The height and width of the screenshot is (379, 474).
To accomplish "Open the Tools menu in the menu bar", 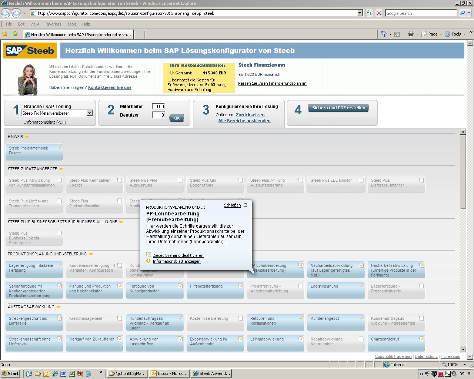I will click(71, 24).
